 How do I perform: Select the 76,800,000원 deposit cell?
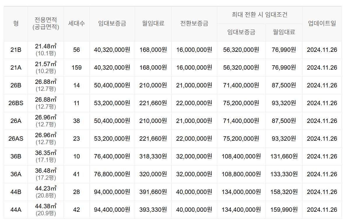(112, 174)
